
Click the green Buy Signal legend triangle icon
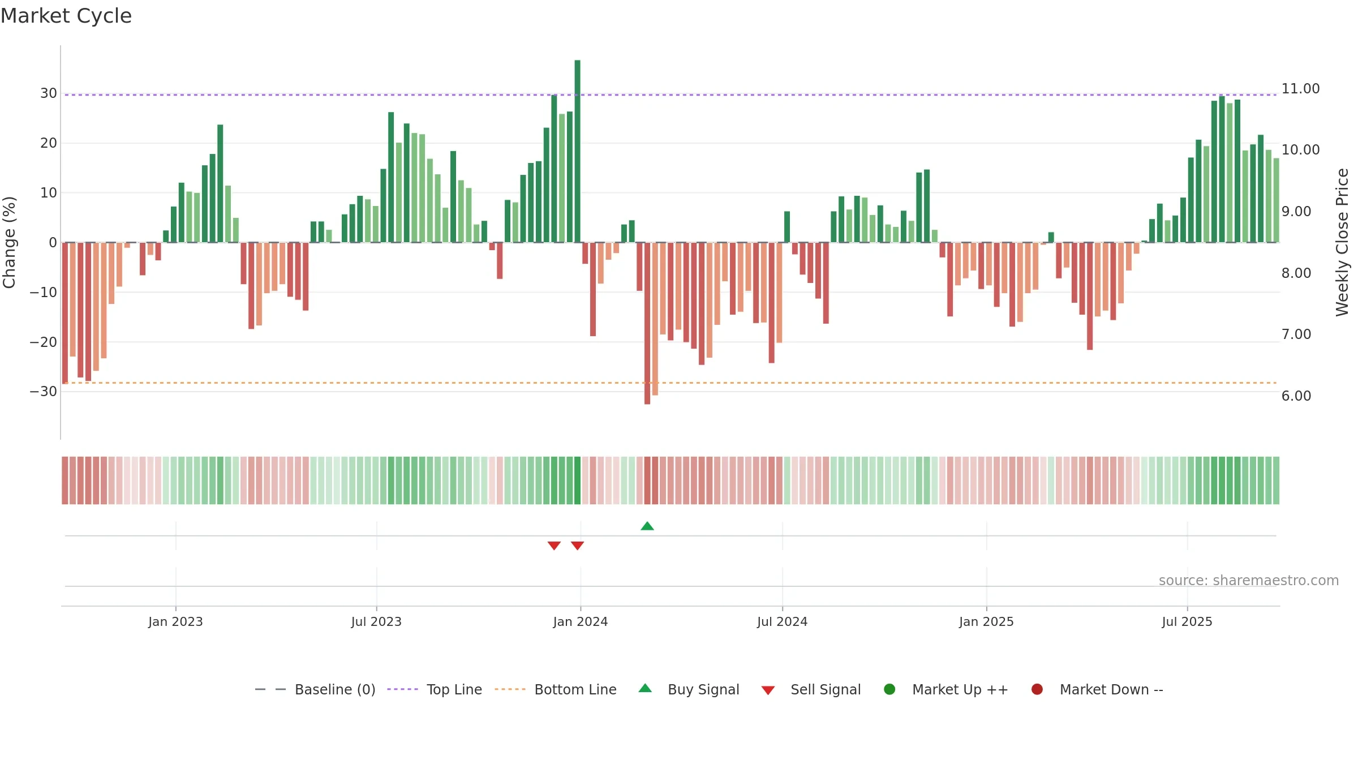coord(645,688)
